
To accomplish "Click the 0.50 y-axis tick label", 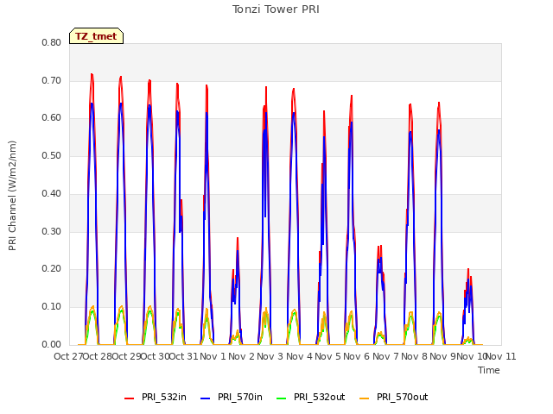I will pyautogui.click(x=52, y=155).
